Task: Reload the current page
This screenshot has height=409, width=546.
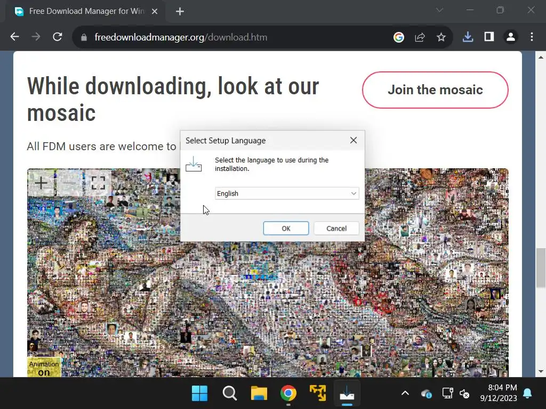Action: (58, 37)
